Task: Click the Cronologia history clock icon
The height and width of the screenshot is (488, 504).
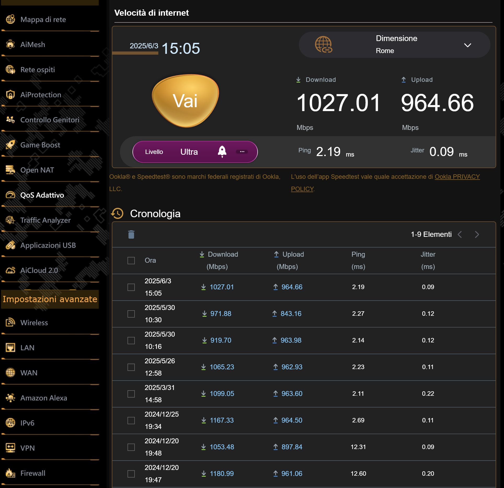Action: point(117,214)
